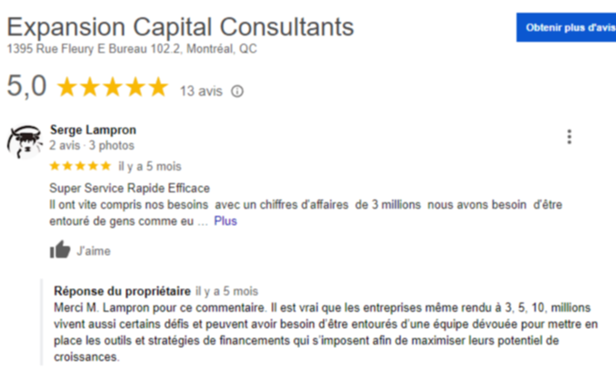The height and width of the screenshot is (370, 616).
Task: Click the 5,0 rating score
Action: coord(26,87)
